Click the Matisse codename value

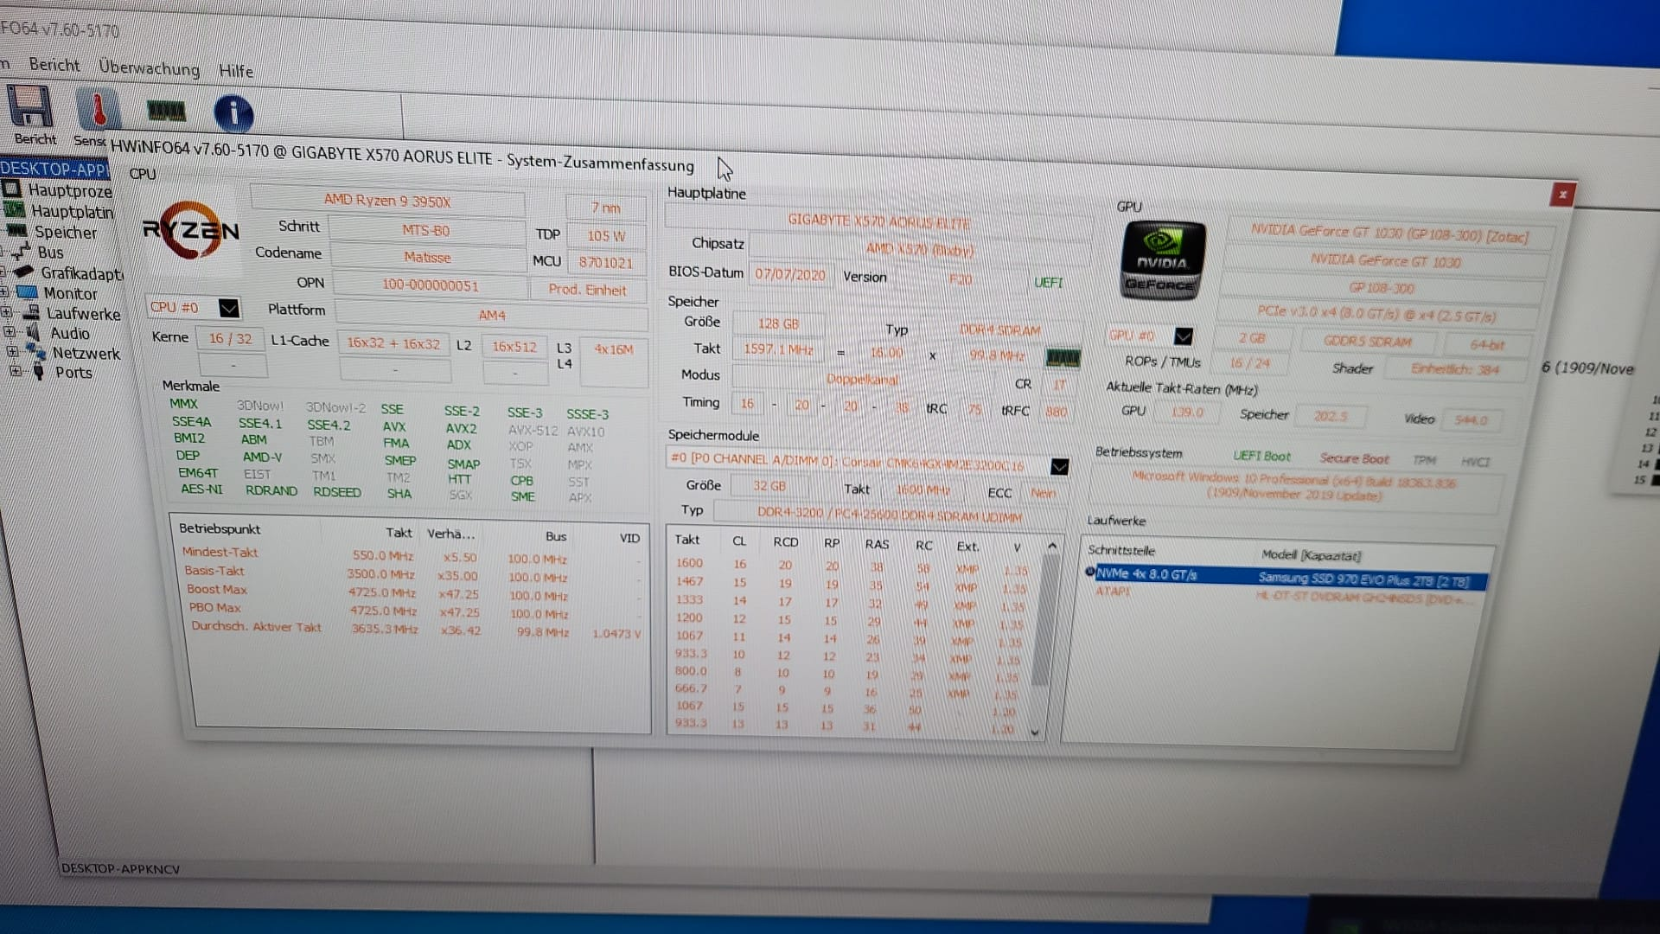pos(427,257)
